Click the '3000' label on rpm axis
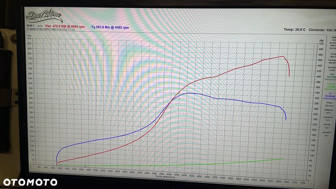Viewport: 336px width, 189px height. pyautogui.click(x=132, y=172)
